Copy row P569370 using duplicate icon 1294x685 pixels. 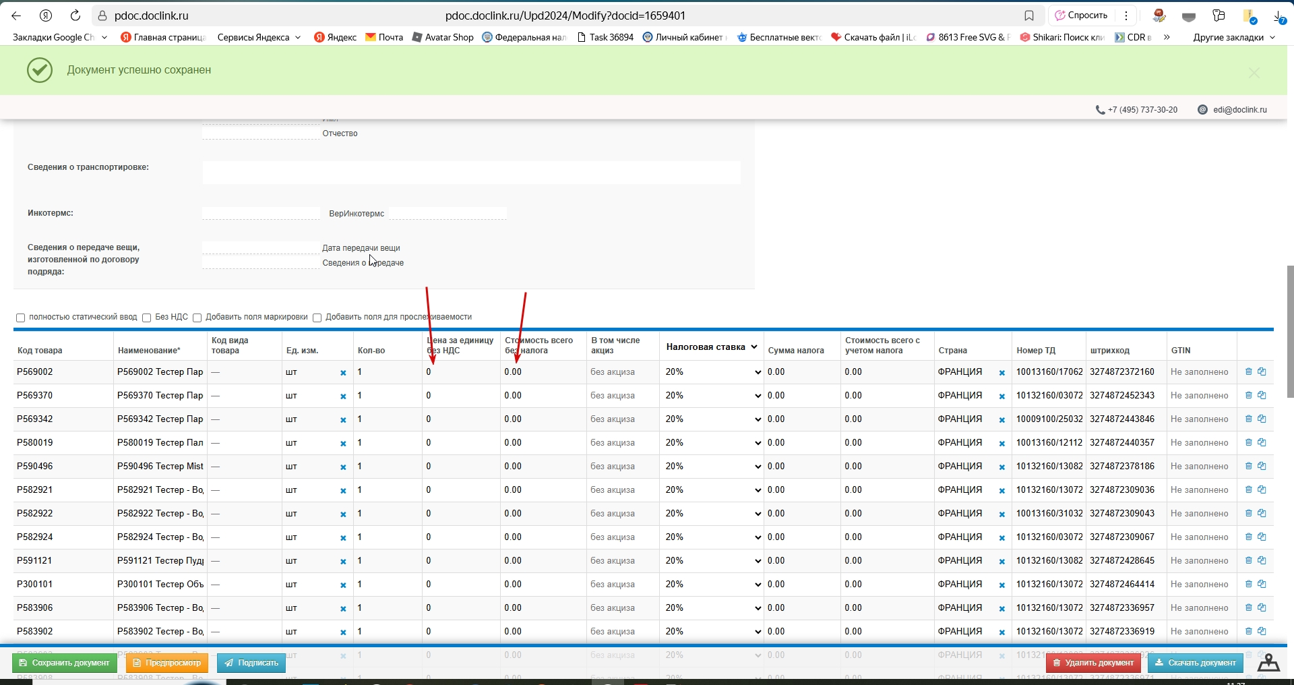pos(1262,395)
